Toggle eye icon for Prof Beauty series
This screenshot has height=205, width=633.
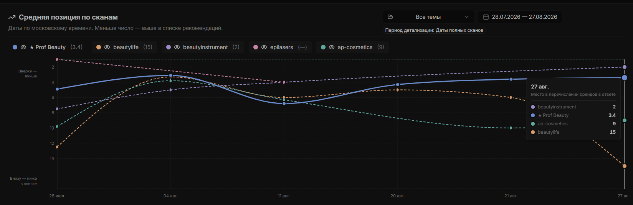pyautogui.click(x=23, y=47)
